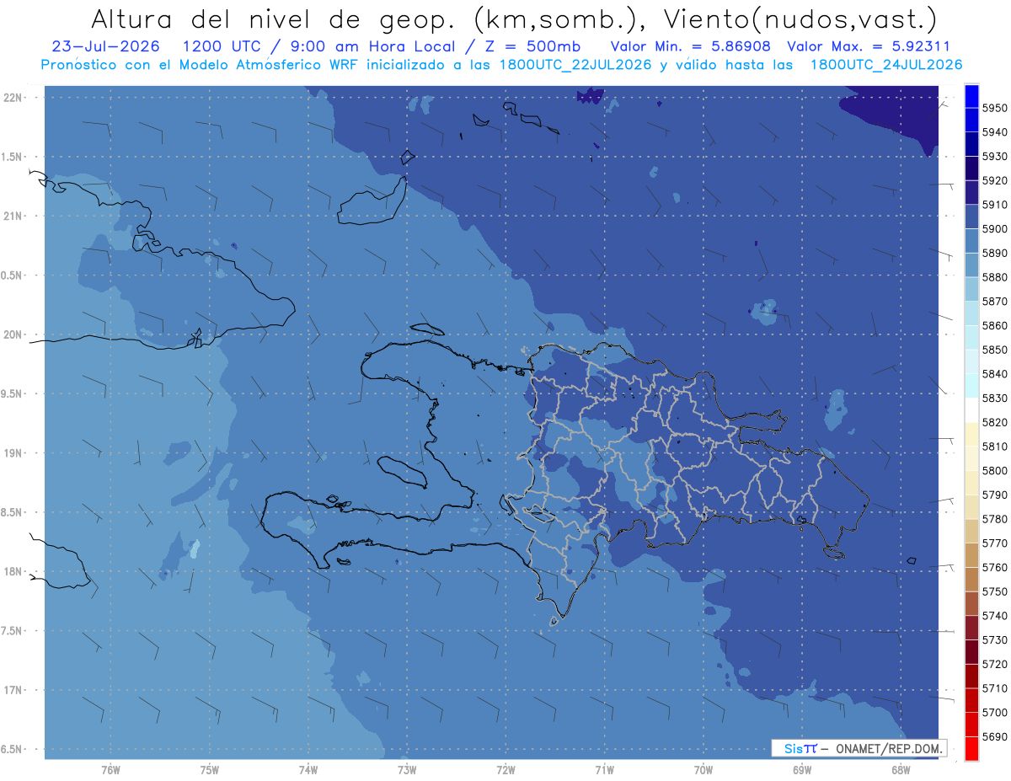Click the 'Valor Min. = 5.86908' text

pos(690,46)
